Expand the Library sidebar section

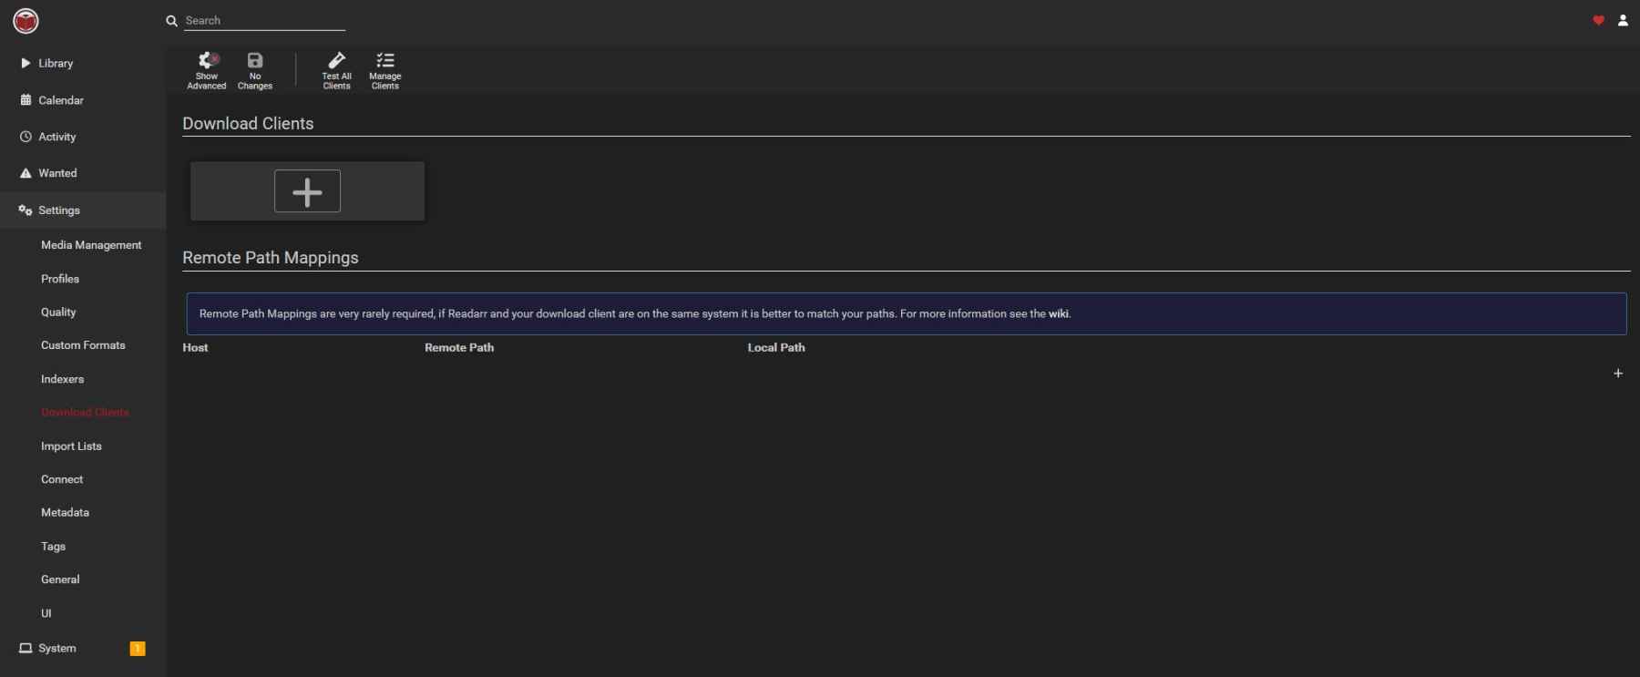point(56,64)
